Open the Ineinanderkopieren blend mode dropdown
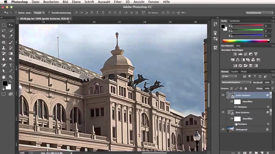This screenshot has width=275, height=154. 236,82
